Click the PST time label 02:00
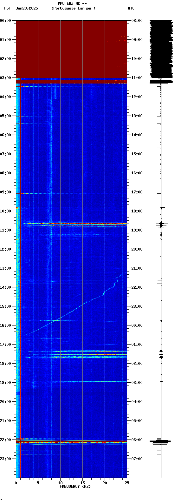175x503 pixels. coord(6,58)
